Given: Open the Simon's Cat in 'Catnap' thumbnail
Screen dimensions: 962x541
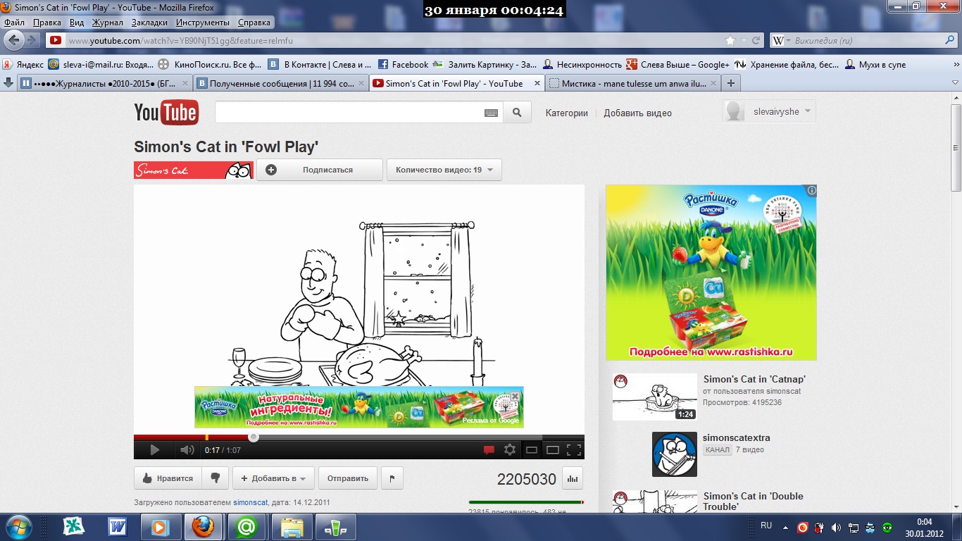Looking at the screenshot, I should [655, 397].
